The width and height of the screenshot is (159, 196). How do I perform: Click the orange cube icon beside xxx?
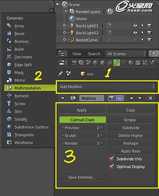[83, 73]
